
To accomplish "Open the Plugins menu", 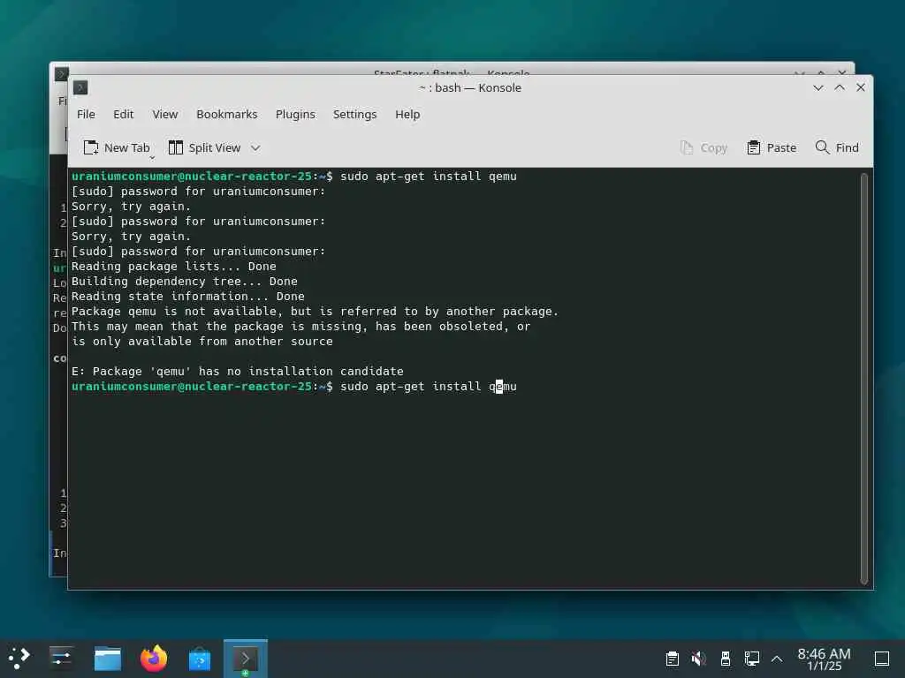I will [295, 114].
